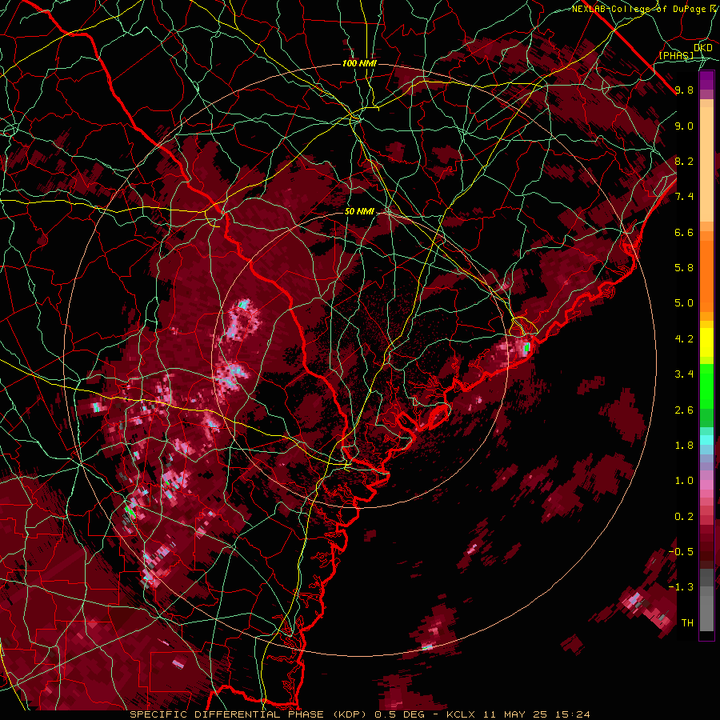This screenshot has width=720, height=720.
Task: Click the 100 NMI range ring label
Action: [x=359, y=63]
